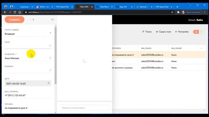Go to next lead arrow
Image resolution: width=209 pixels, height=117 pixels.
33,19
